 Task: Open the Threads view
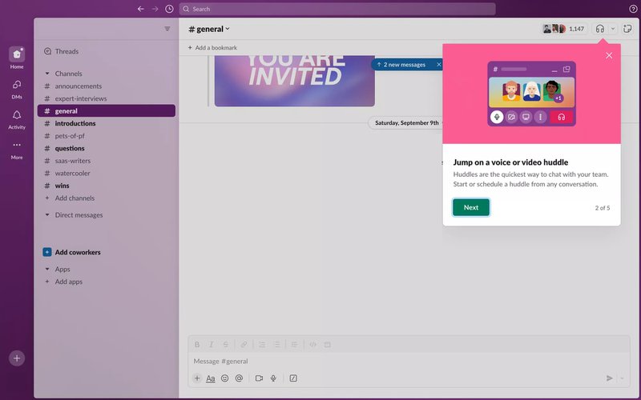[67, 51]
